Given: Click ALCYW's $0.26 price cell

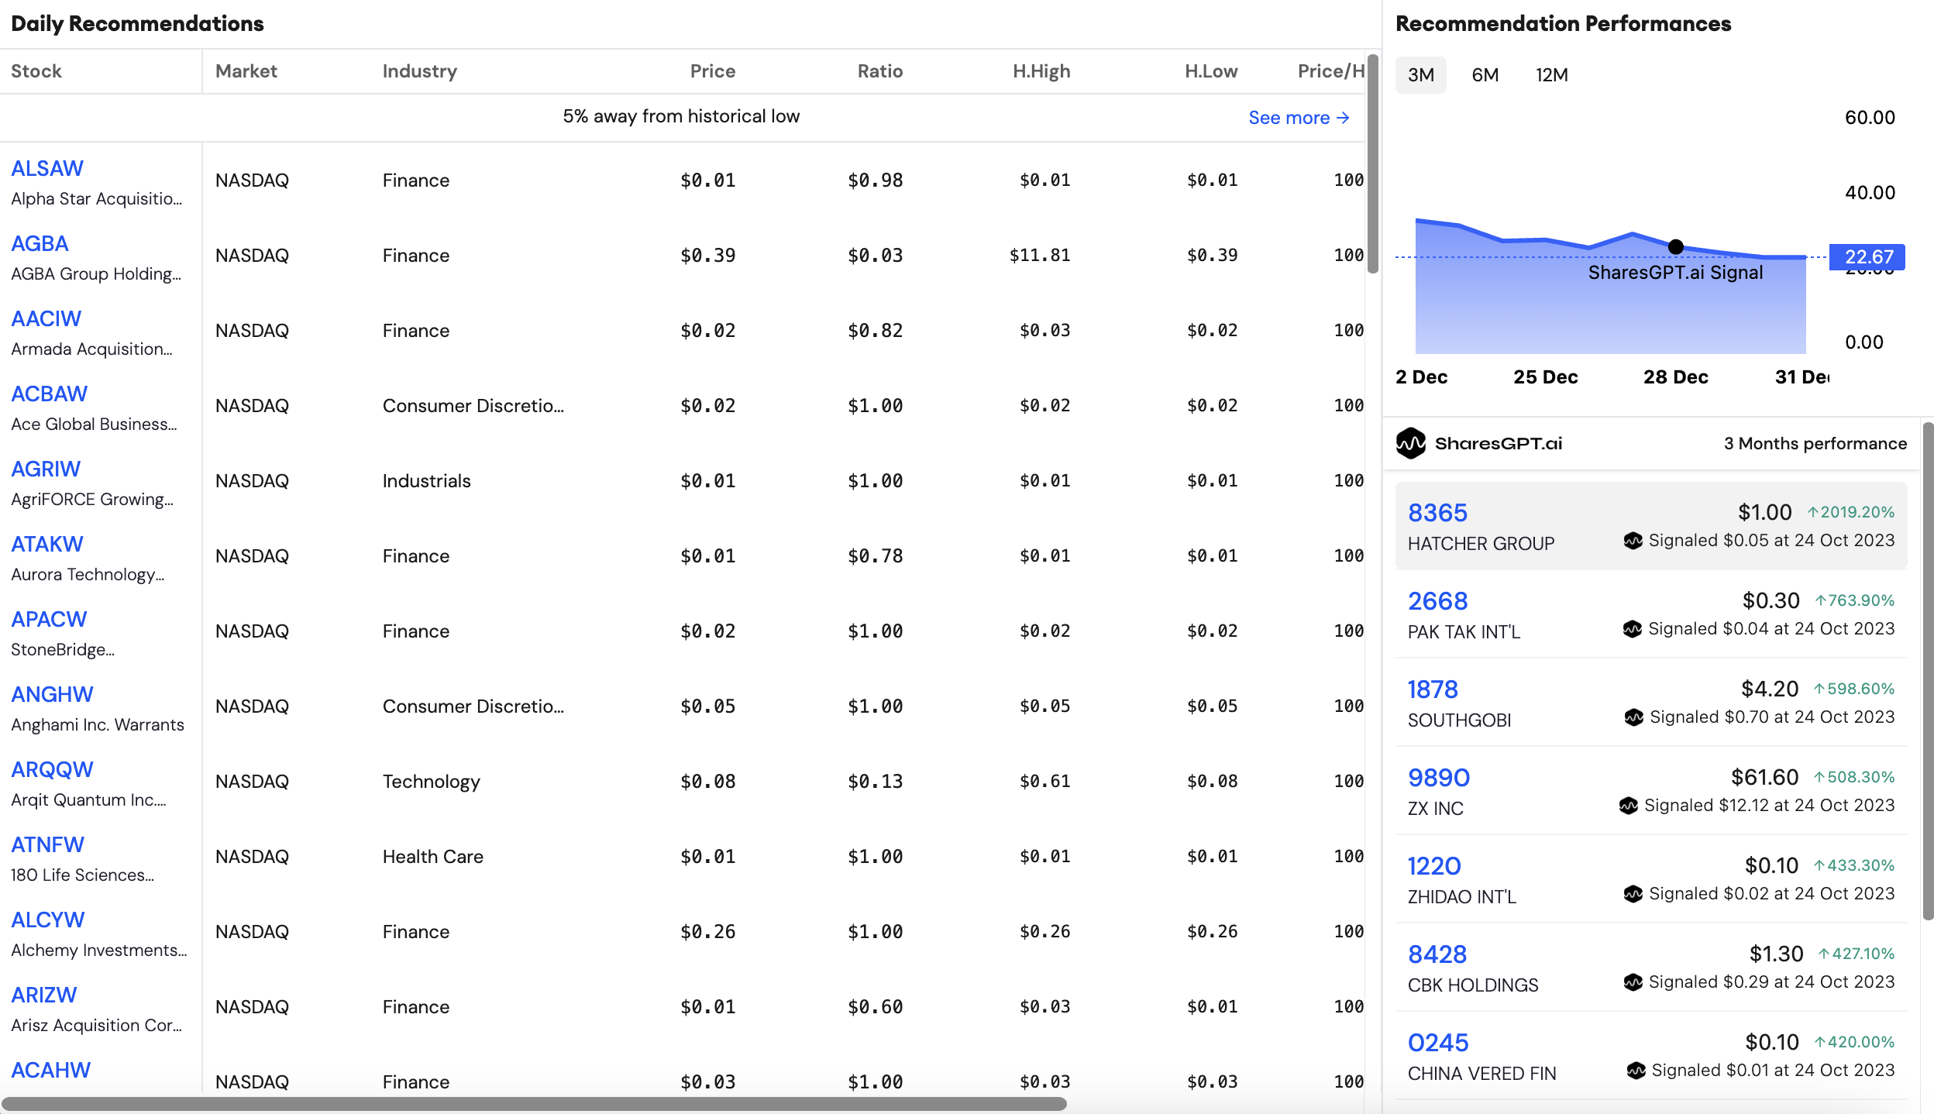Looking at the screenshot, I should click(x=708, y=932).
